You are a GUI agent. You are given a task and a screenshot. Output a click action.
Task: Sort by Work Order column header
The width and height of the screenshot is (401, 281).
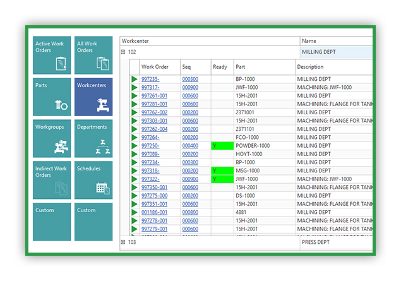[155, 66]
